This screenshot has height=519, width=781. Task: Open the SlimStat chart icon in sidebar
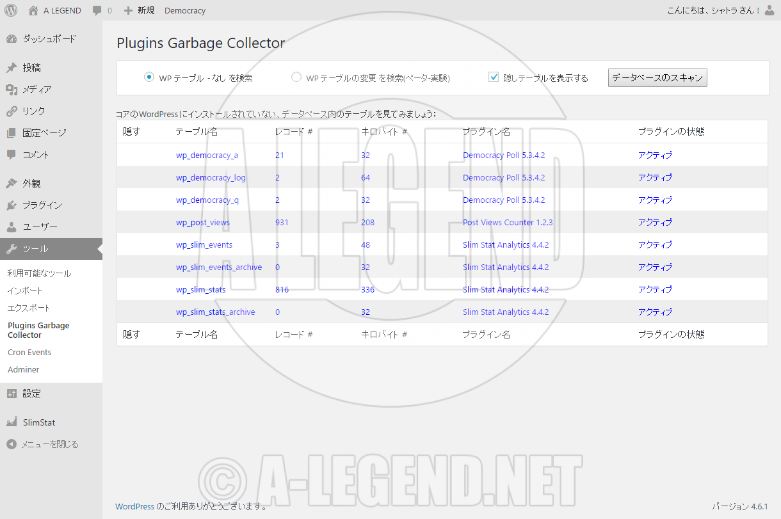(12, 422)
